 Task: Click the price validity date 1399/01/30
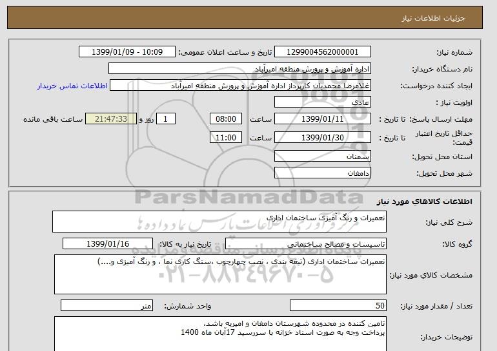[x=322, y=138]
